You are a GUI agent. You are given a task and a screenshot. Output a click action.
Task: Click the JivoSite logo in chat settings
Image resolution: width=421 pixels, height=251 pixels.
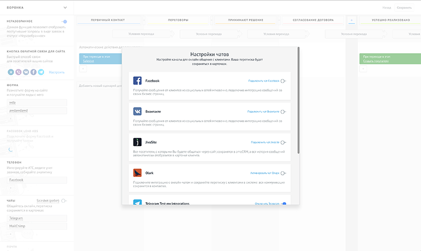[137, 142]
